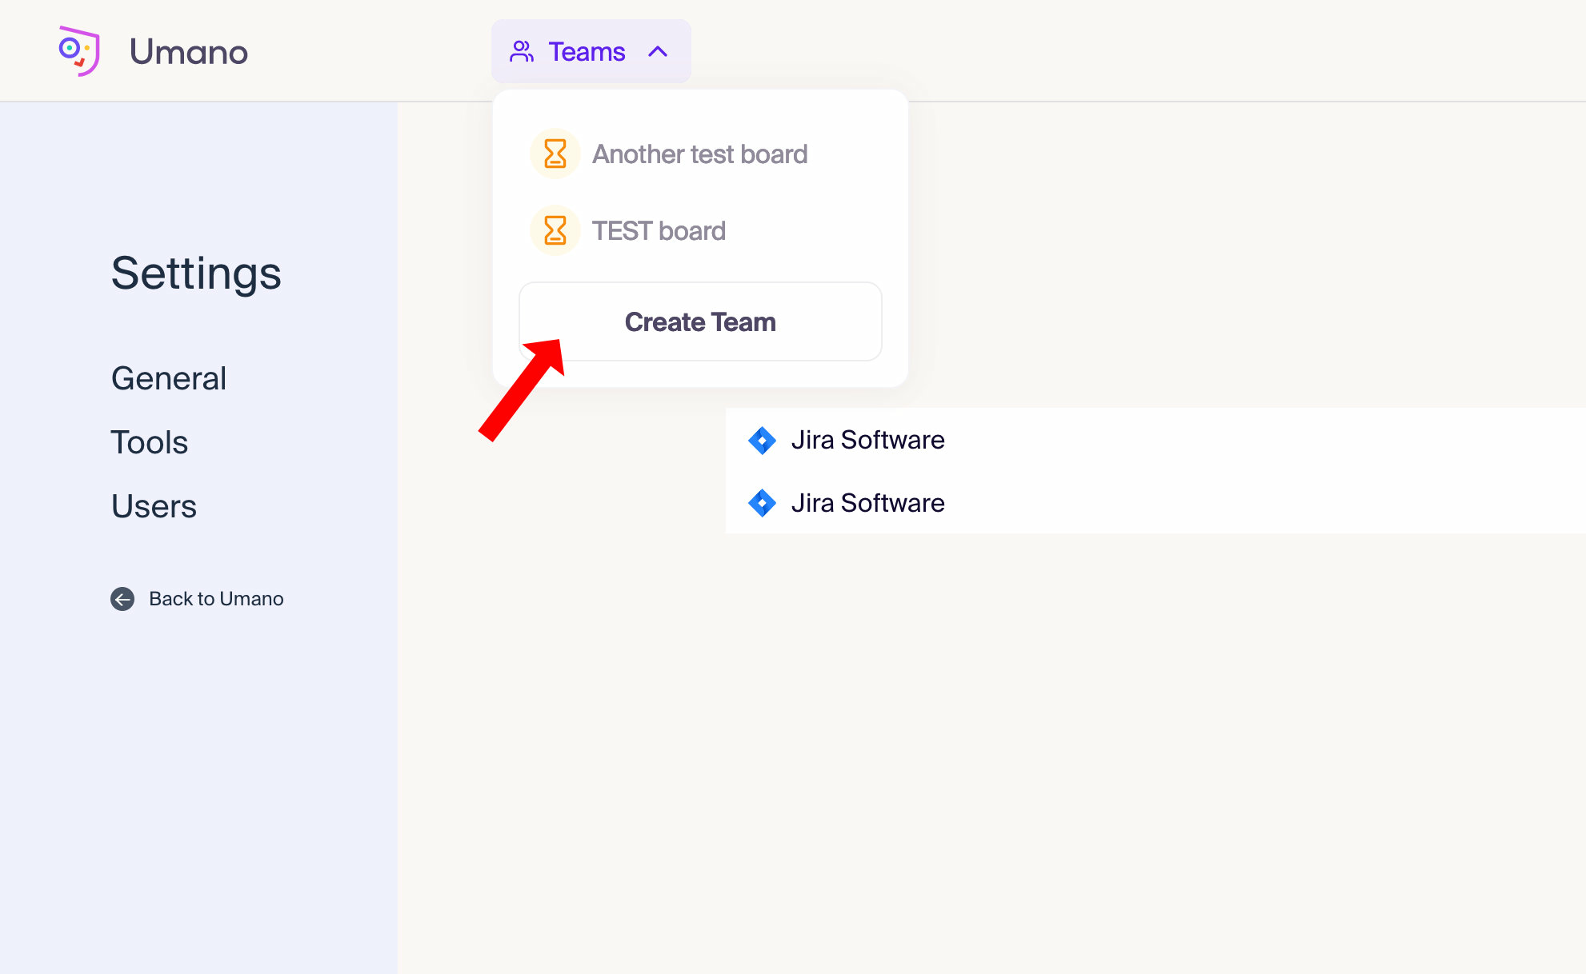The width and height of the screenshot is (1586, 974).
Task: Select the second Jira Software row
Action: pyautogui.click(x=867, y=503)
